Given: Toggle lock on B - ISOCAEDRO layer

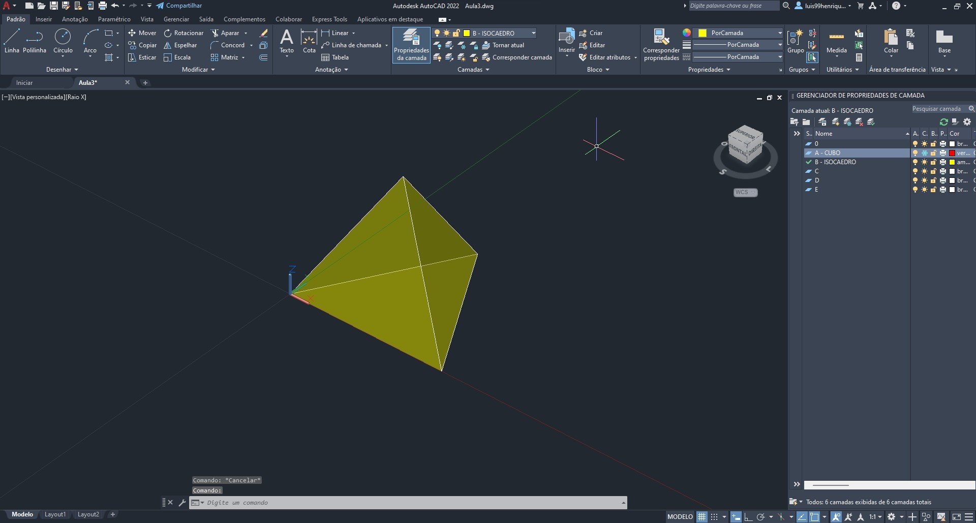Looking at the screenshot, I should [933, 162].
